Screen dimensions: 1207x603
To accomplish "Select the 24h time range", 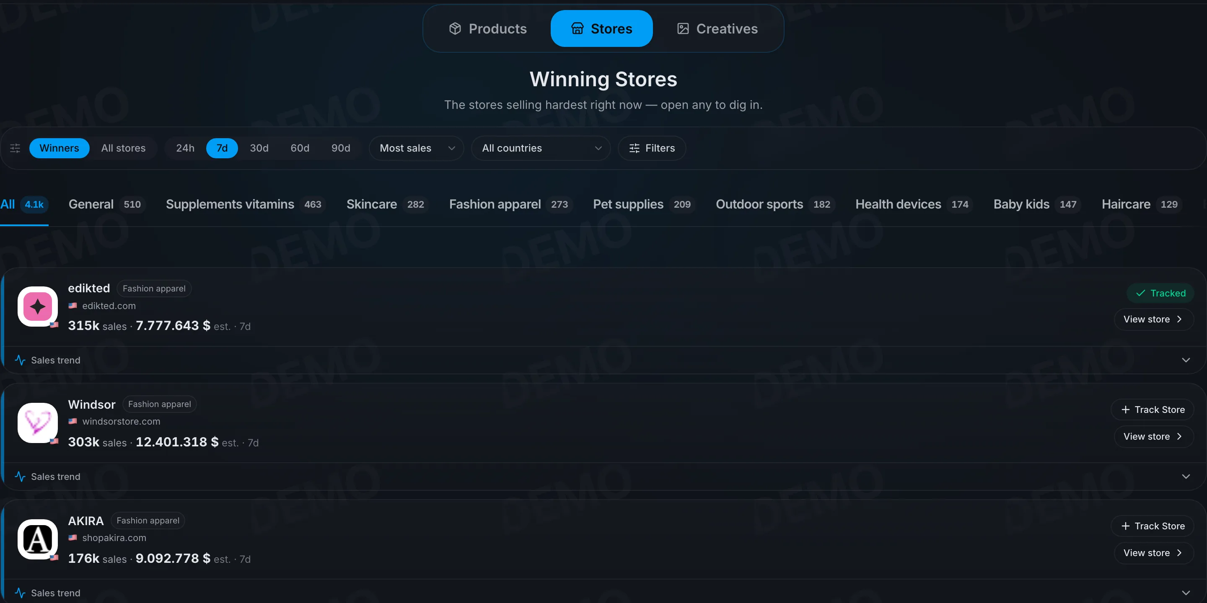I will 185,148.
